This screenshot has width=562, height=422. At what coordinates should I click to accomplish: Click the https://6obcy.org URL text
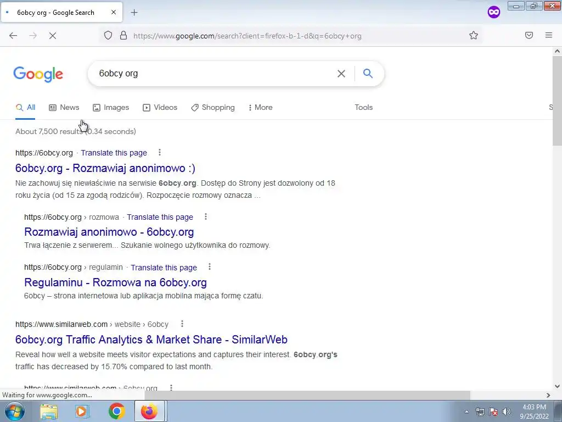[x=44, y=153]
